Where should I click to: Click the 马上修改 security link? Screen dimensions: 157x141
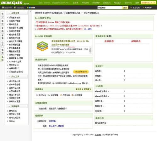coord(88,29)
